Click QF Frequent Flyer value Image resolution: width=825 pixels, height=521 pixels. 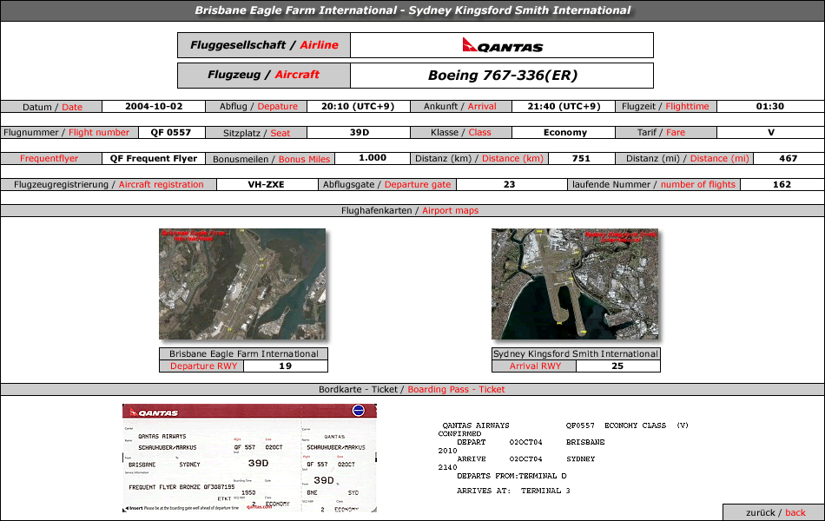tap(154, 158)
